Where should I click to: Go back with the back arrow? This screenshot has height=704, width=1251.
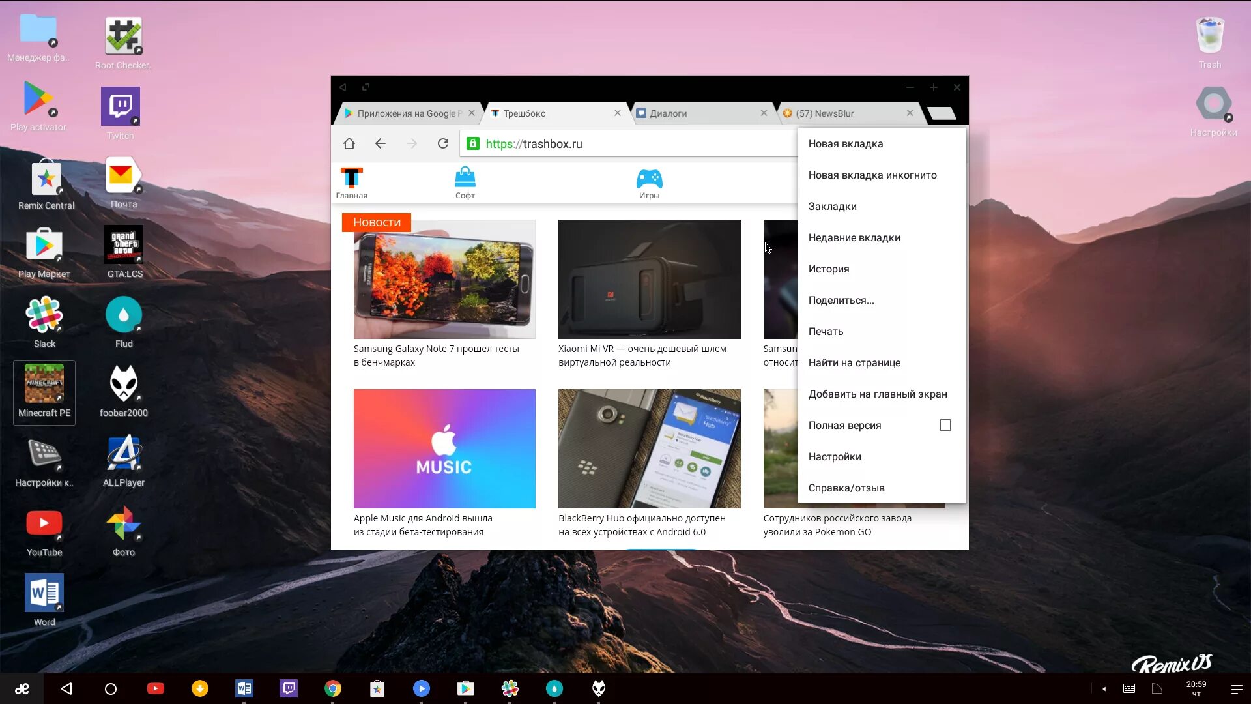tap(381, 143)
